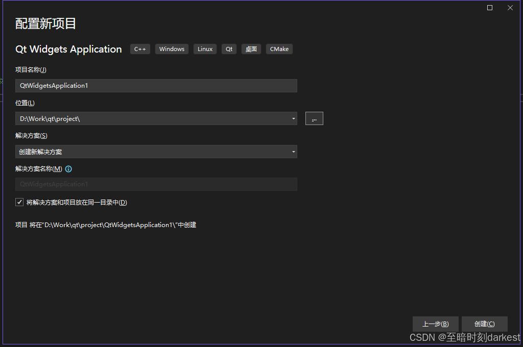The image size is (523, 347).
Task: Click the 项目名称(J) label
Action: coord(32,69)
